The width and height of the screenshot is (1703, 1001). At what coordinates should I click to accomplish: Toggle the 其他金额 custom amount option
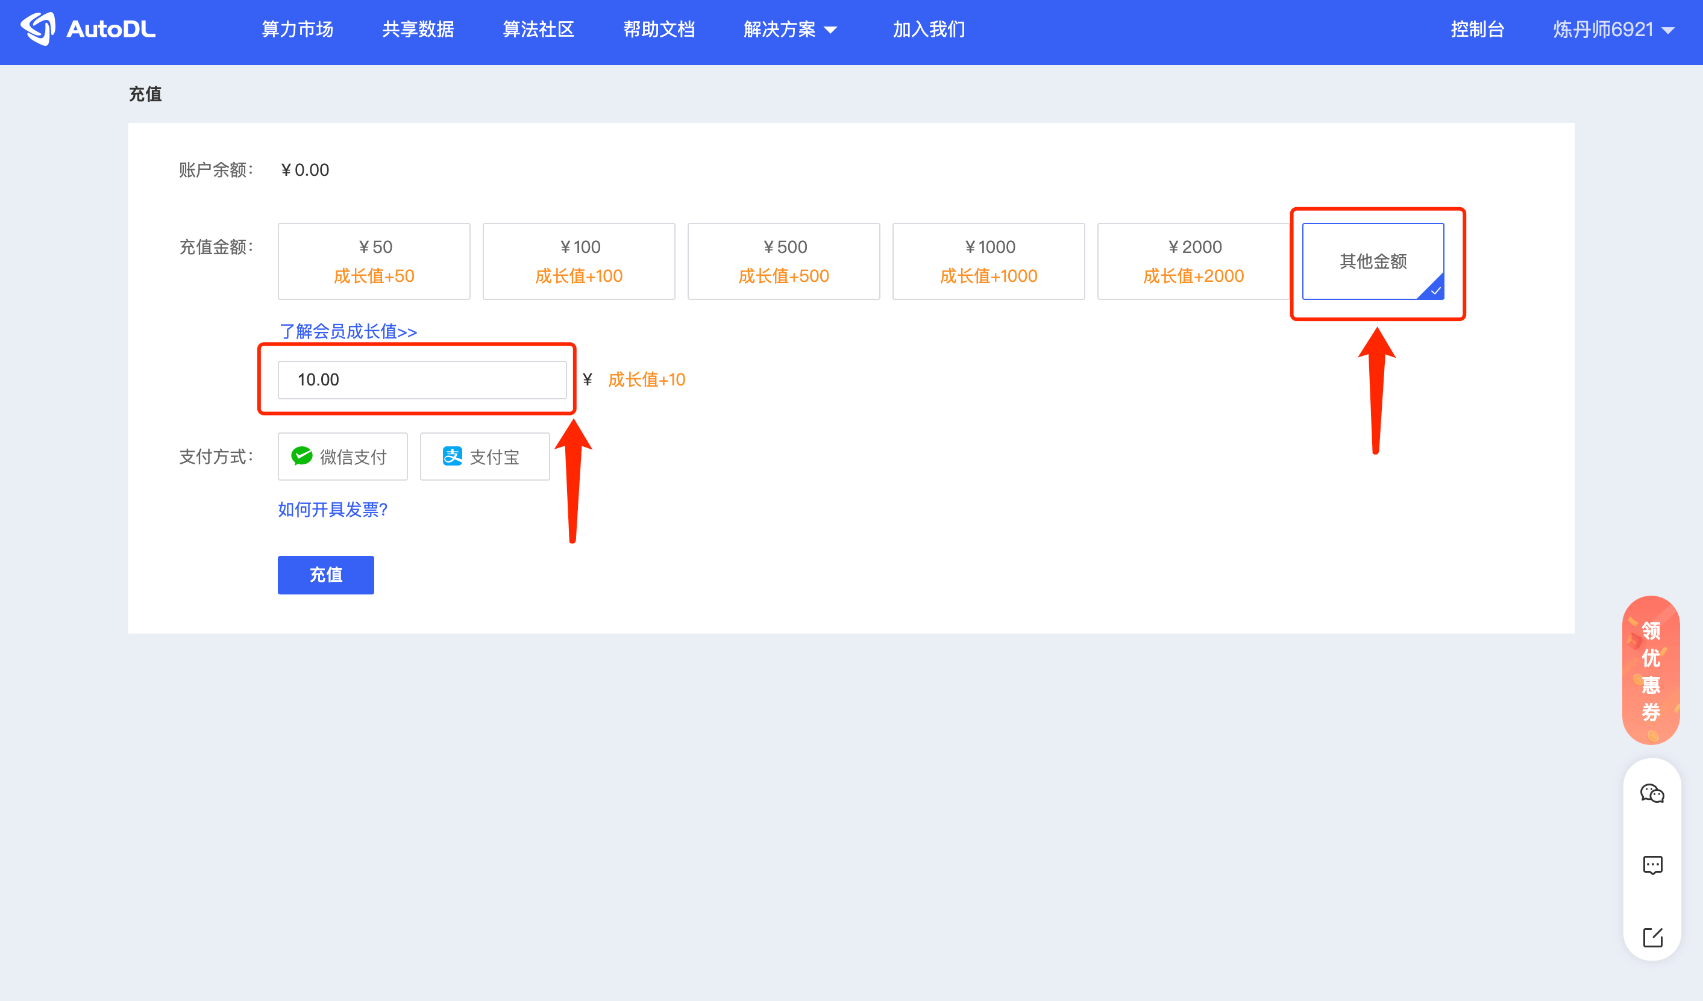[1373, 261]
